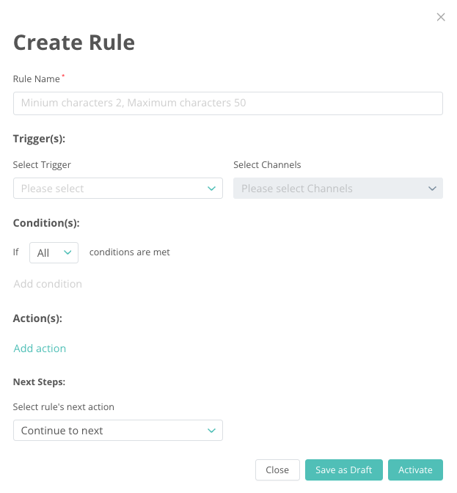
Task: Open the rule's next action dropdown
Action: (x=110, y=431)
